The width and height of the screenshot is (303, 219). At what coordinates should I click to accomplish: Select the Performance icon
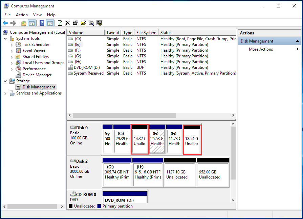tap(18, 69)
